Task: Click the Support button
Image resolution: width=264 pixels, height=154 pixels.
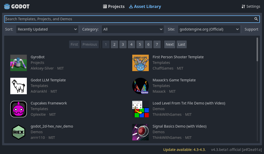Action: tap(251, 29)
